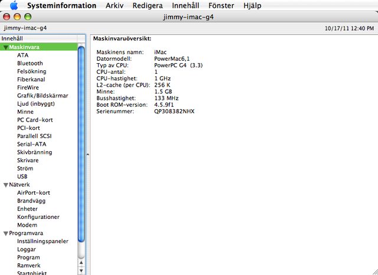
Task: Open the Systeminformation application menu
Action: pos(61,5)
